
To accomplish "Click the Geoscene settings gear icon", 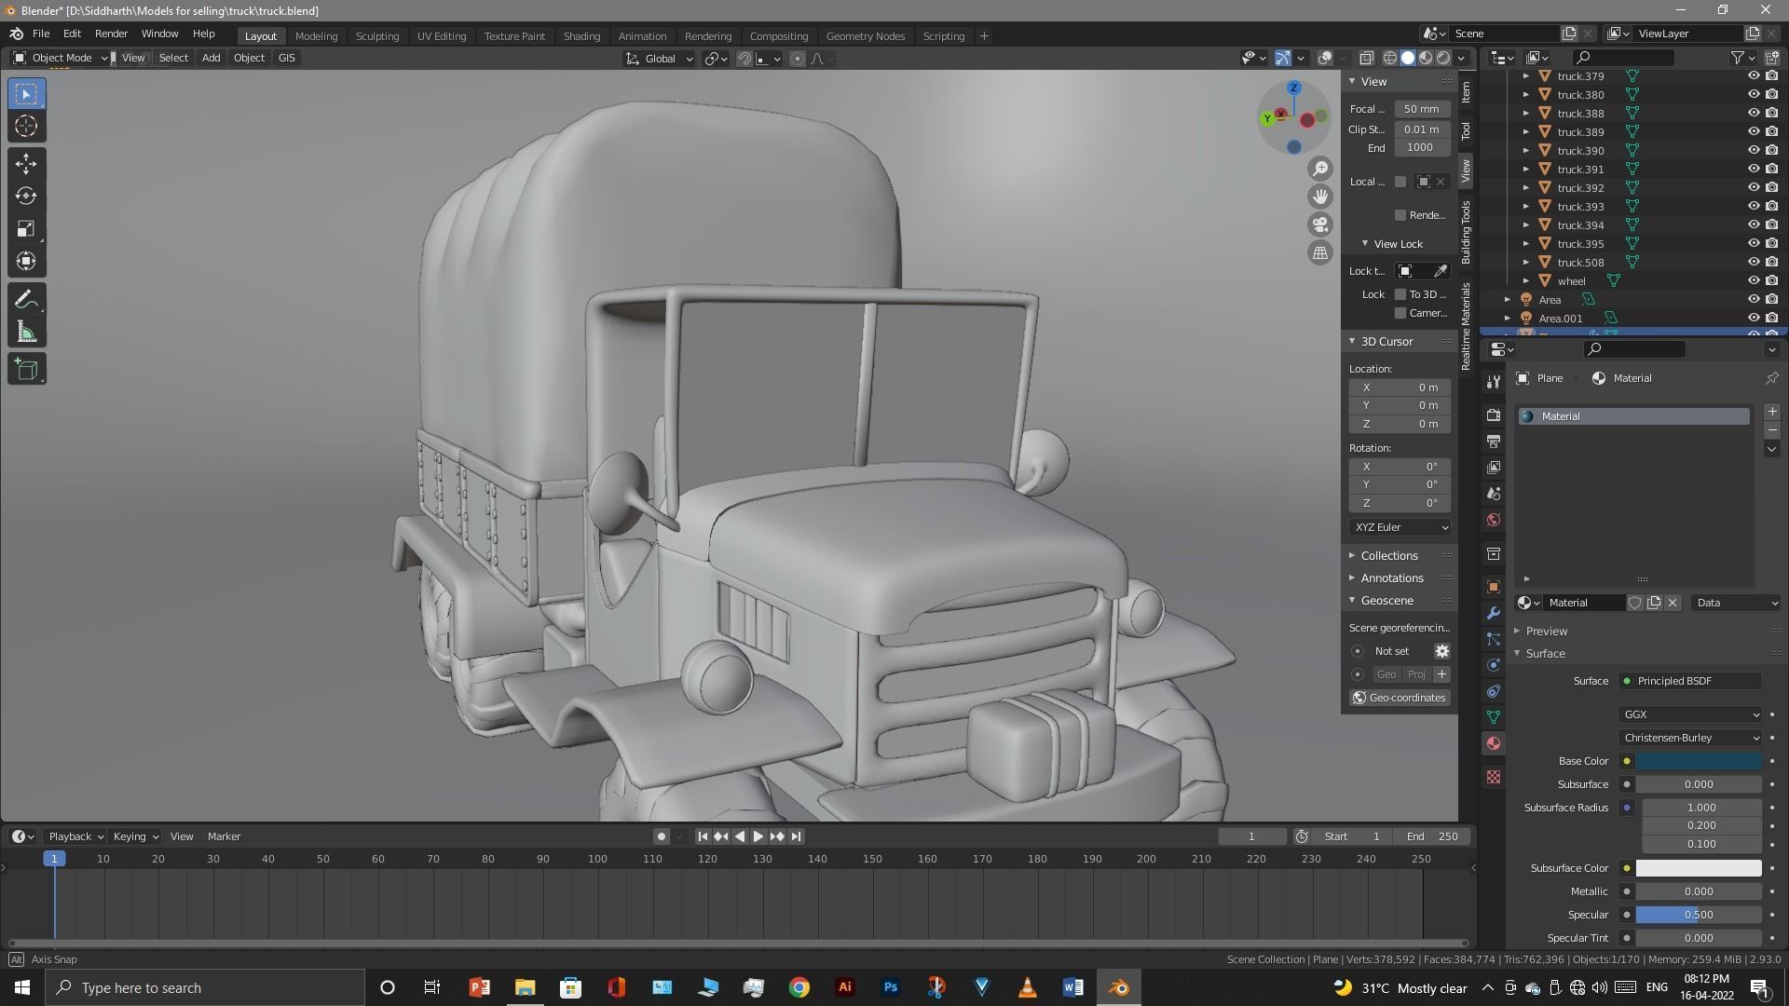I will click(1441, 651).
